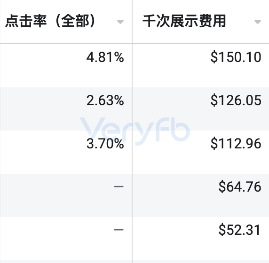Click the $112.96 value

236,144
